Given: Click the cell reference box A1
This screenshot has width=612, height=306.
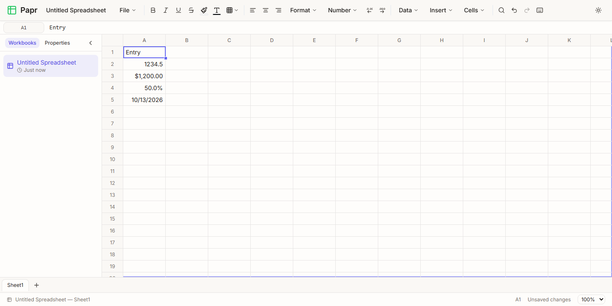Looking at the screenshot, I should (24, 28).
